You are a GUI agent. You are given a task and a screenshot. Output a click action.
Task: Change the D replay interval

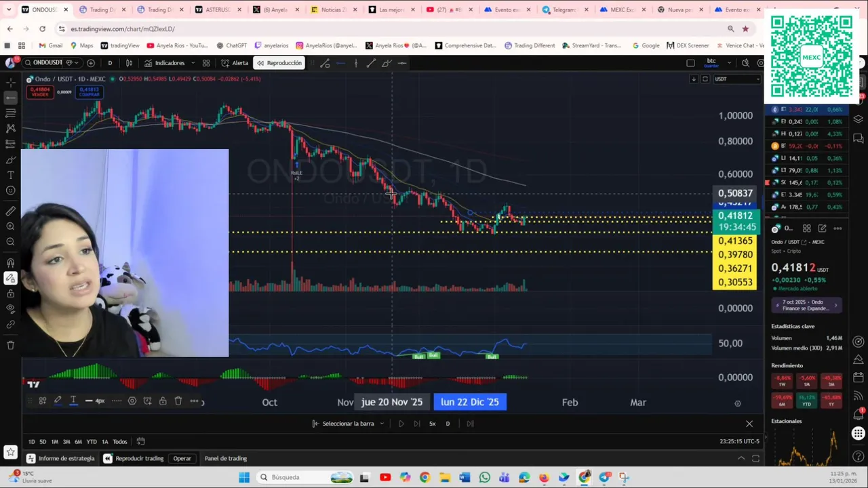point(448,424)
